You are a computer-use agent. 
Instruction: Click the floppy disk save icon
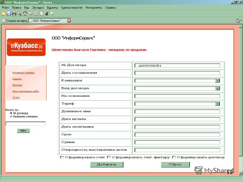click(x=9, y=14)
